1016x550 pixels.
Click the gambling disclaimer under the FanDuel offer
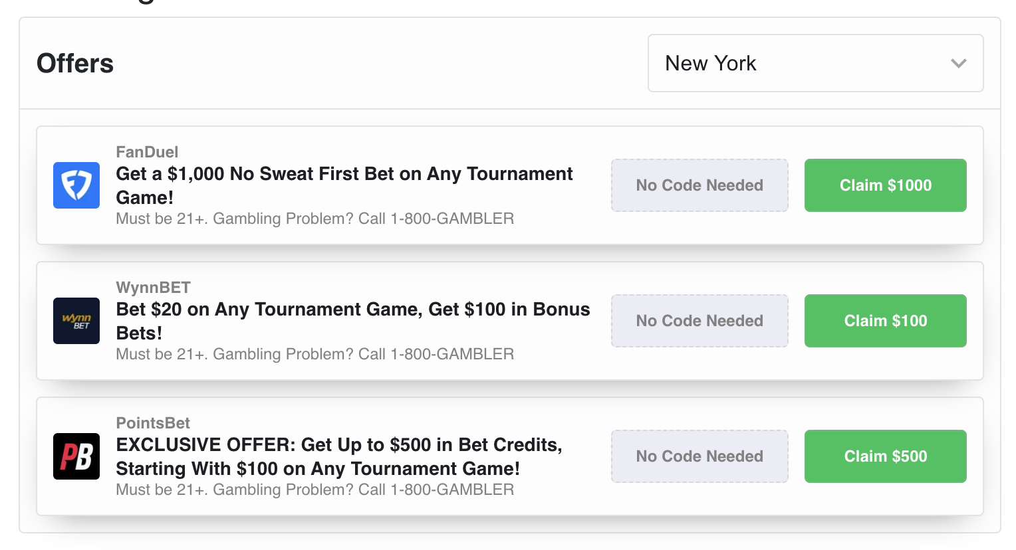coord(315,219)
